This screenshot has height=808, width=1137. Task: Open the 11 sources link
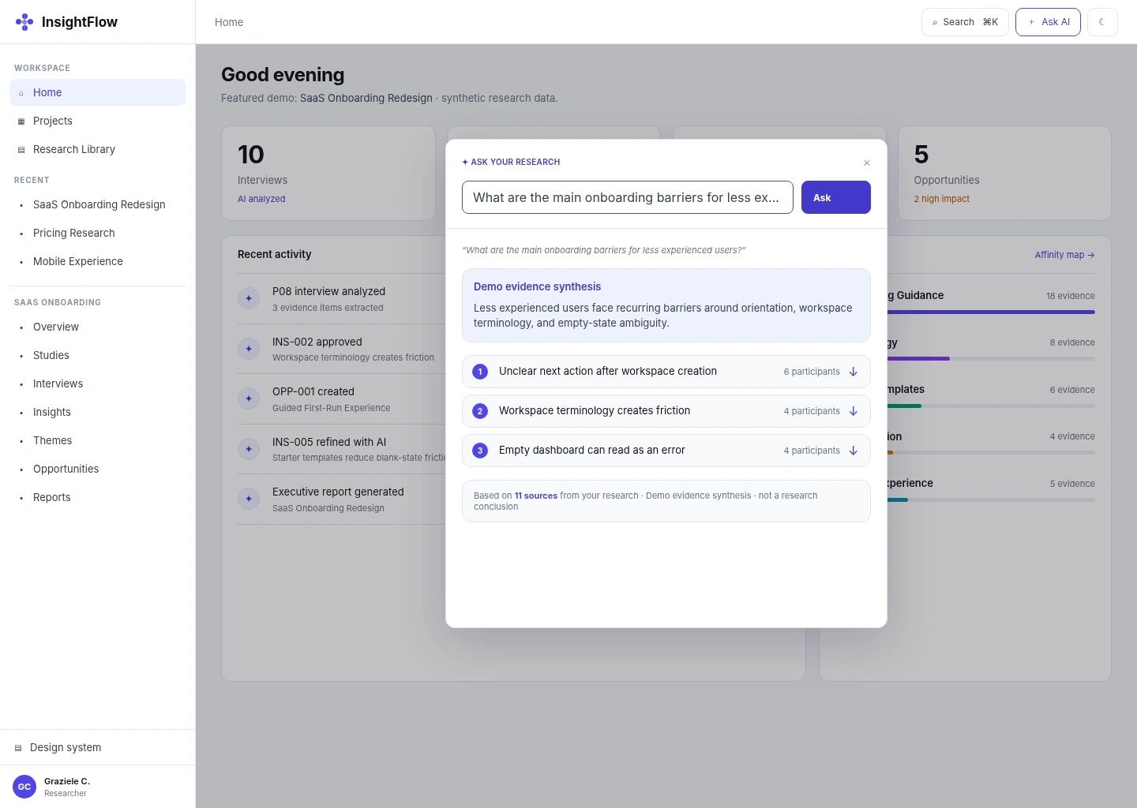536,496
